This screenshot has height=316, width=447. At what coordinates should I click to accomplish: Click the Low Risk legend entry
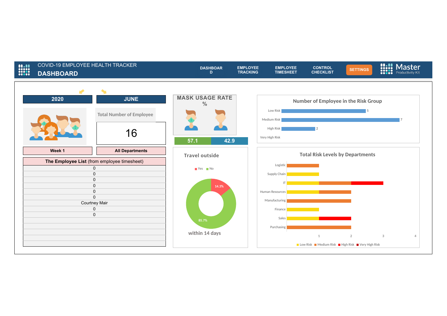click(304, 245)
